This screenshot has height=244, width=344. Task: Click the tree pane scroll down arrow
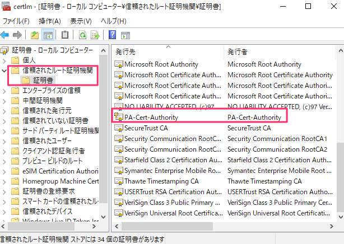(103, 217)
